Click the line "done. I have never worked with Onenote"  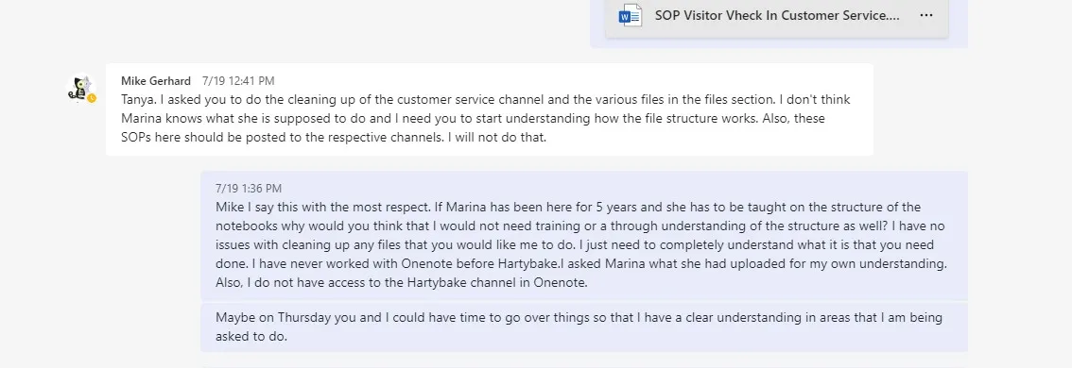581,263
